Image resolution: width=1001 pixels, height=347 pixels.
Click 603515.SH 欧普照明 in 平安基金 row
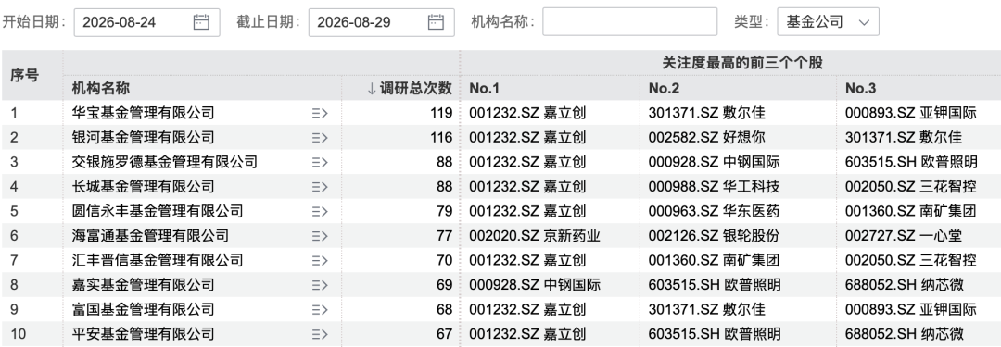[715, 334]
